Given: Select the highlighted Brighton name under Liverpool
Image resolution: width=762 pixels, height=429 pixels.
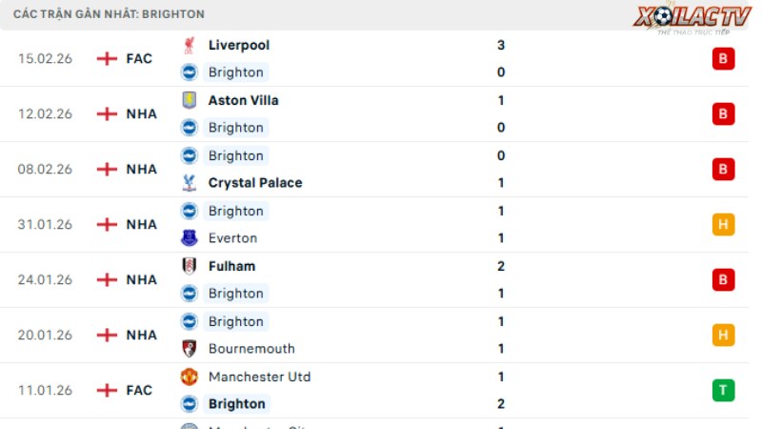Looking at the screenshot, I should 235,71.
